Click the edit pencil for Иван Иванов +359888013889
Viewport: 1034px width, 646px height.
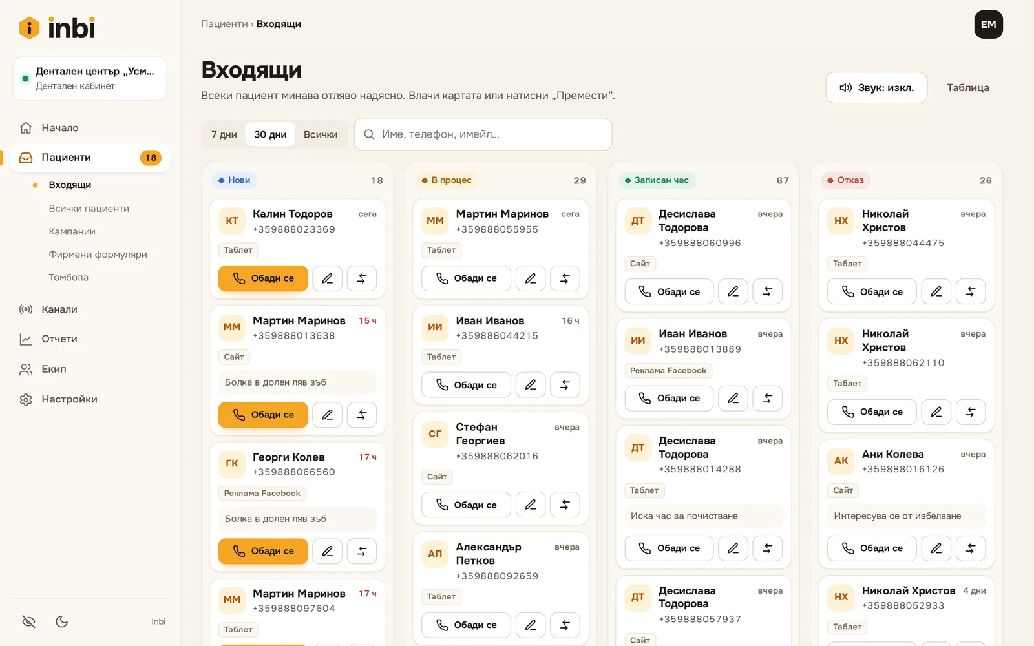[733, 399]
